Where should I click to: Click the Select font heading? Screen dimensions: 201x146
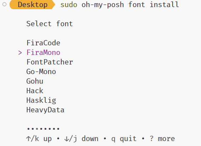50,24
